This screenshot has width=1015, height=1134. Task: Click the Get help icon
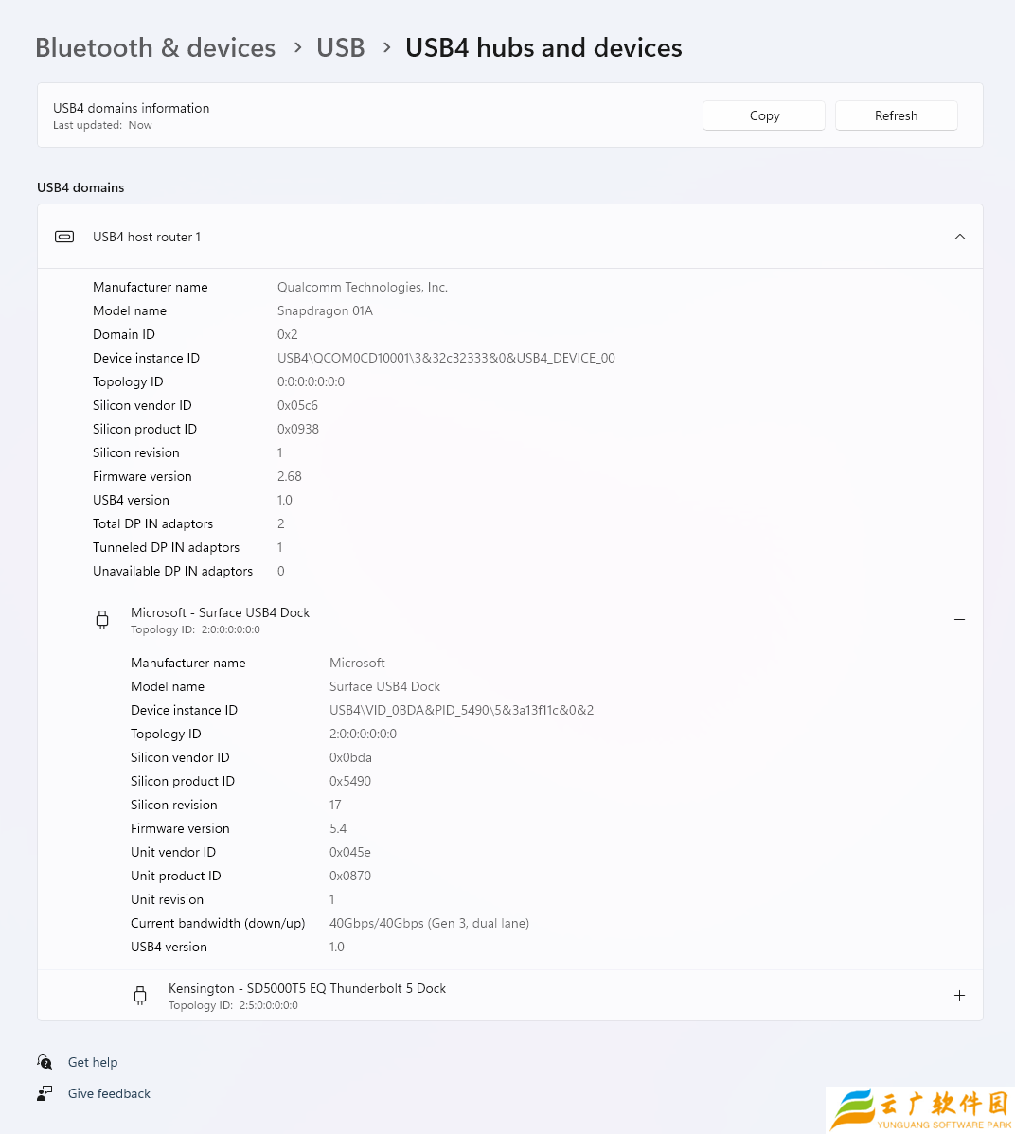pyautogui.click(x=45, y=1062)
